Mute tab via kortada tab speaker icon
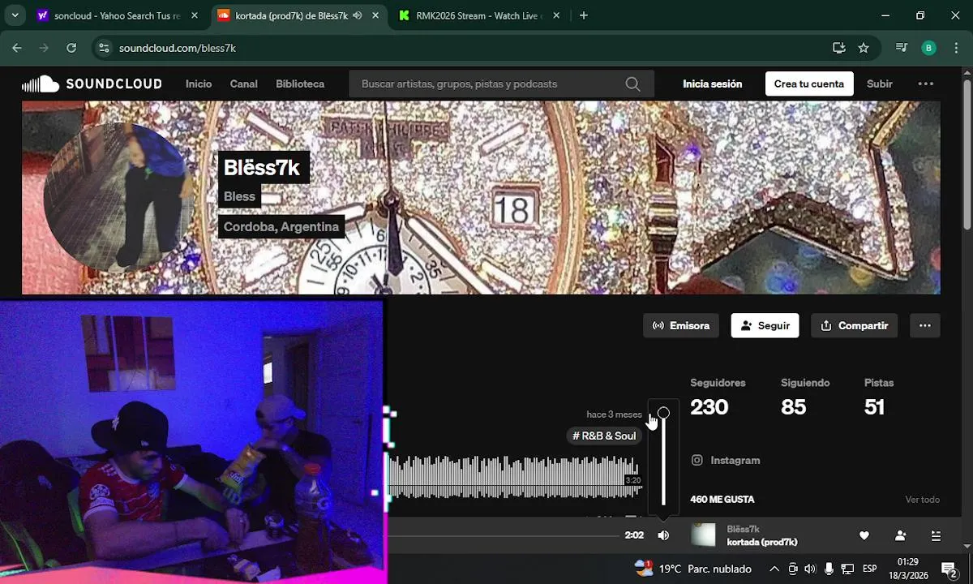973x584 pixels. point(358,15)
